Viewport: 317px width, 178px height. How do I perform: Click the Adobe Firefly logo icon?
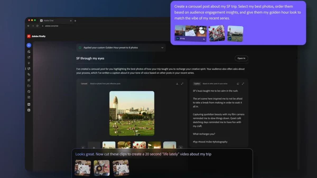29,36
